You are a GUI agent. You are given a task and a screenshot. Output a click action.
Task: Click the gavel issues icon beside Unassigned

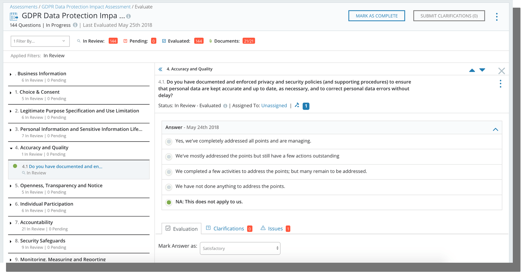click(x=297, y=105)
